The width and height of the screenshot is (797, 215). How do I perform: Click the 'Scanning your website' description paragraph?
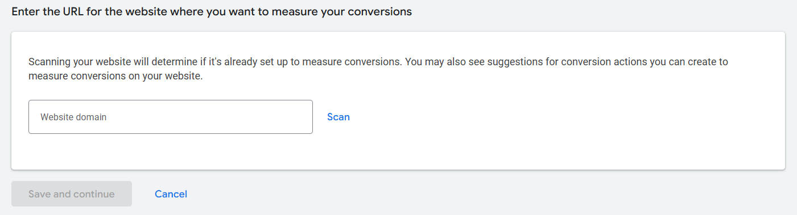pos(378,69)
